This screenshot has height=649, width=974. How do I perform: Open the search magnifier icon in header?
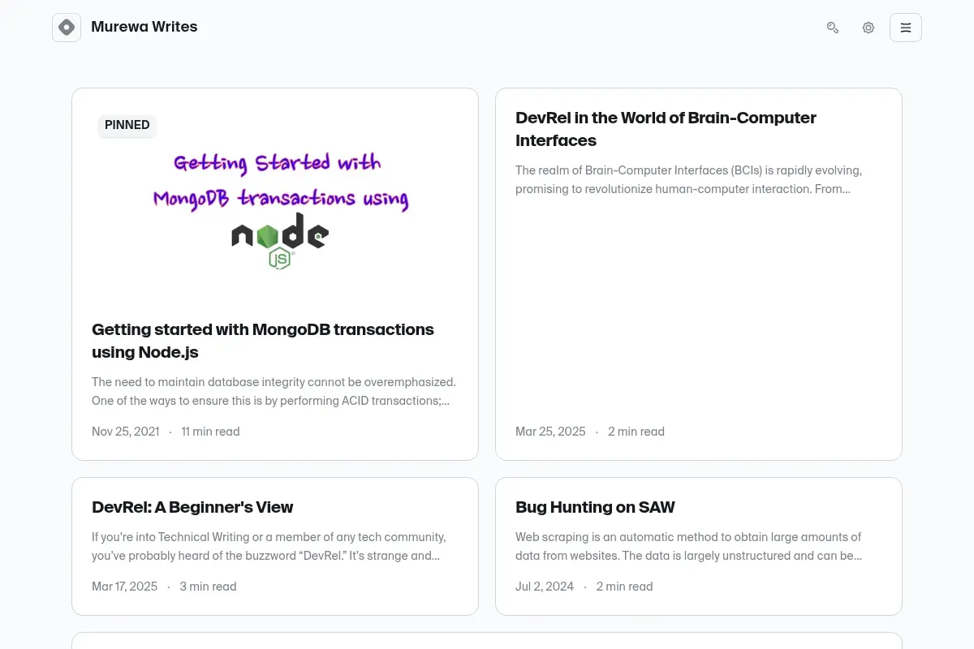coord(833,28)
